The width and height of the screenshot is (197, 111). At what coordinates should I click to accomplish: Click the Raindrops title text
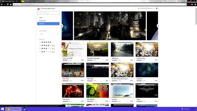coord(115,58)
